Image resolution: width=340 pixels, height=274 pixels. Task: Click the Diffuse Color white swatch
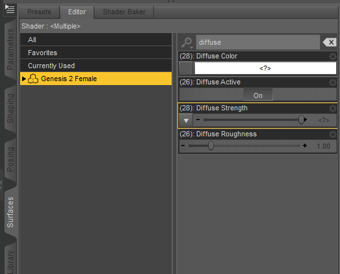coord(265,68)
